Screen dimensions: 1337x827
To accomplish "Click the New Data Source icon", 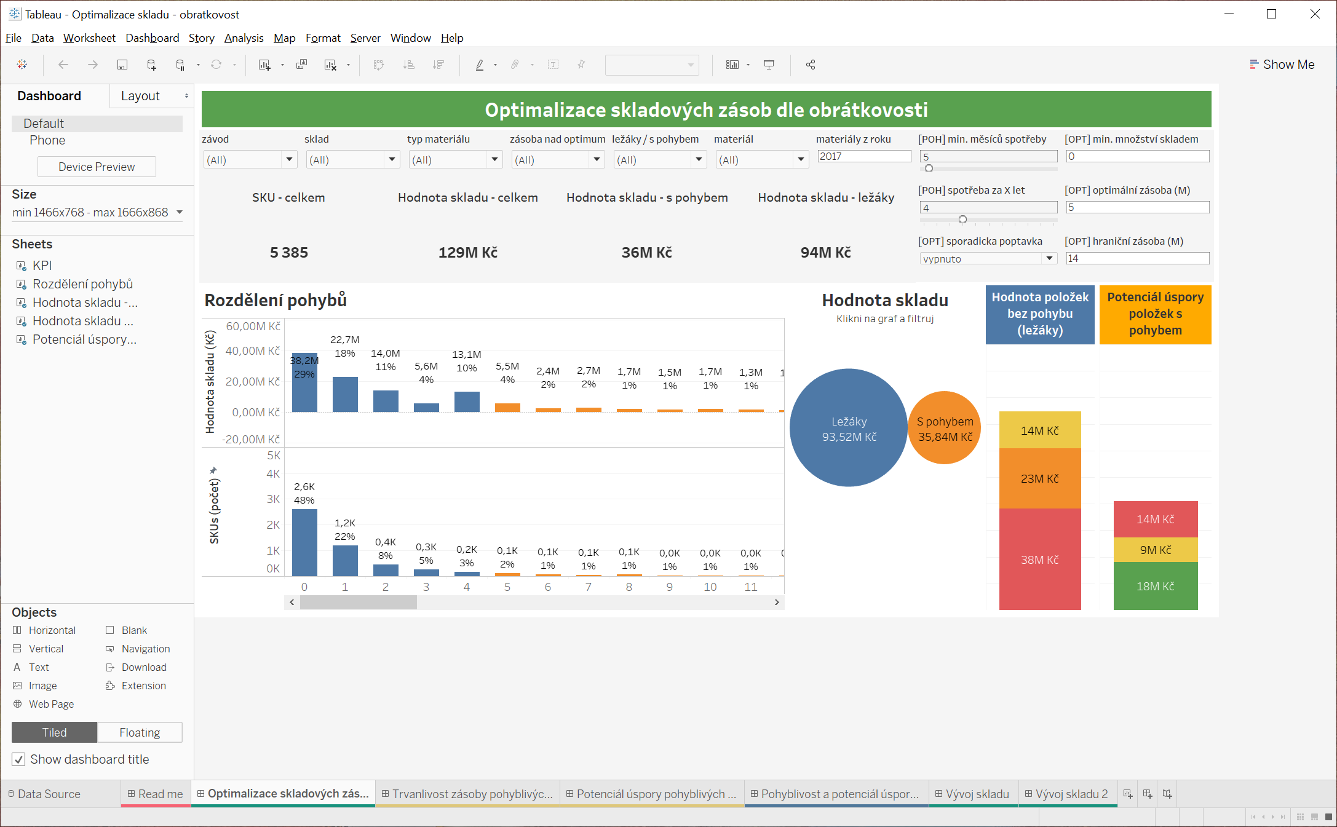I will tap(151, 65).
